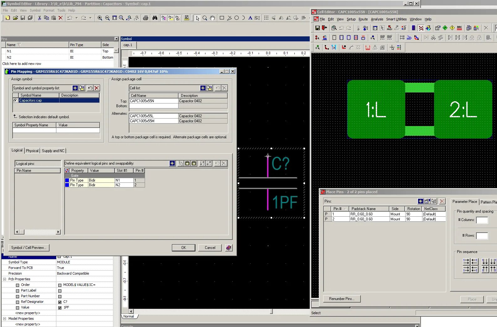Select the pan hand tool in Symbol Editor
Screen dimensions: 497x327
212,18
